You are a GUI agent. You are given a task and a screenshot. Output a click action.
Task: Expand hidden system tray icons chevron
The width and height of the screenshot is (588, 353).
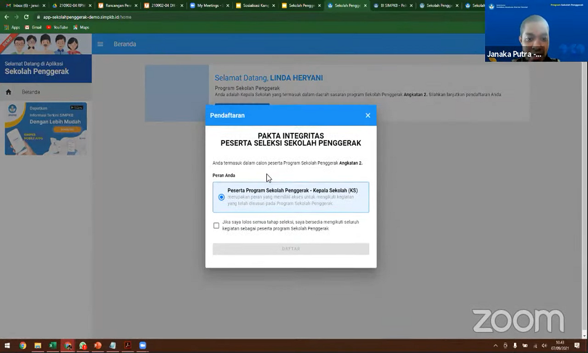496,345
